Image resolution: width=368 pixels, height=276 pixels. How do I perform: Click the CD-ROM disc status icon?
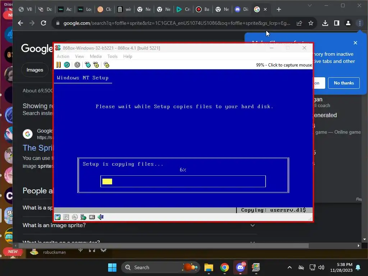75,217
